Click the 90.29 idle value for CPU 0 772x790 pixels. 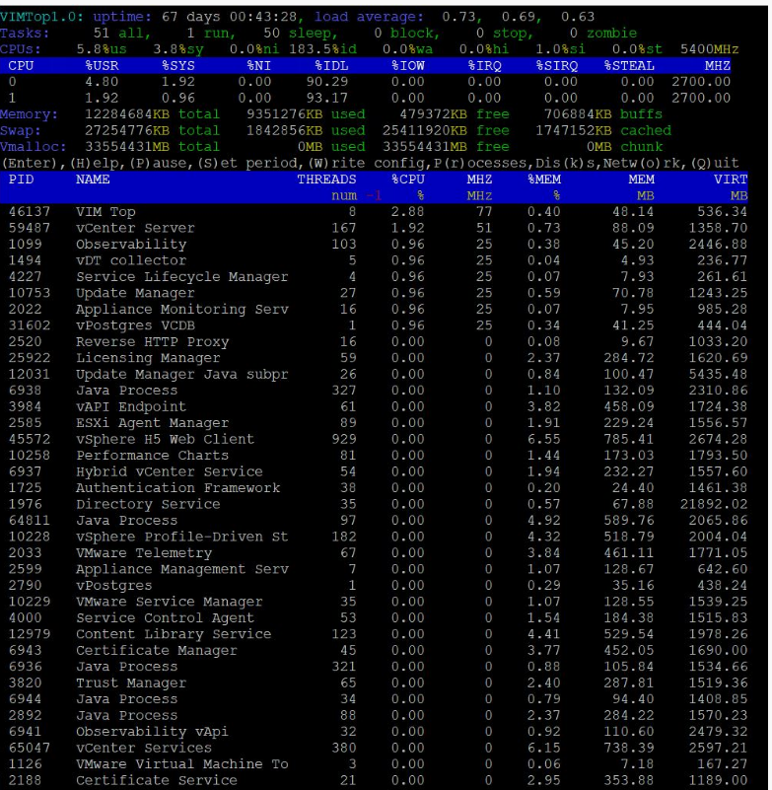coord(327,82)
